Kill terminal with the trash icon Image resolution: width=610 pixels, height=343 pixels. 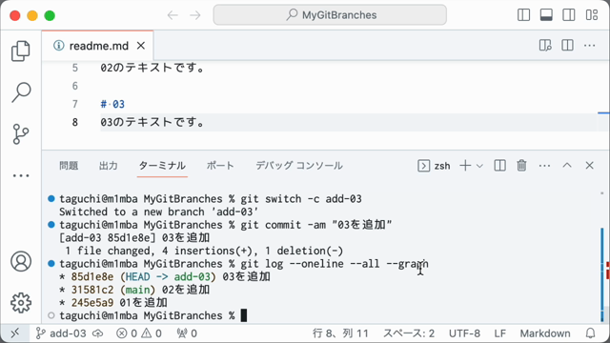coord(521,166)
